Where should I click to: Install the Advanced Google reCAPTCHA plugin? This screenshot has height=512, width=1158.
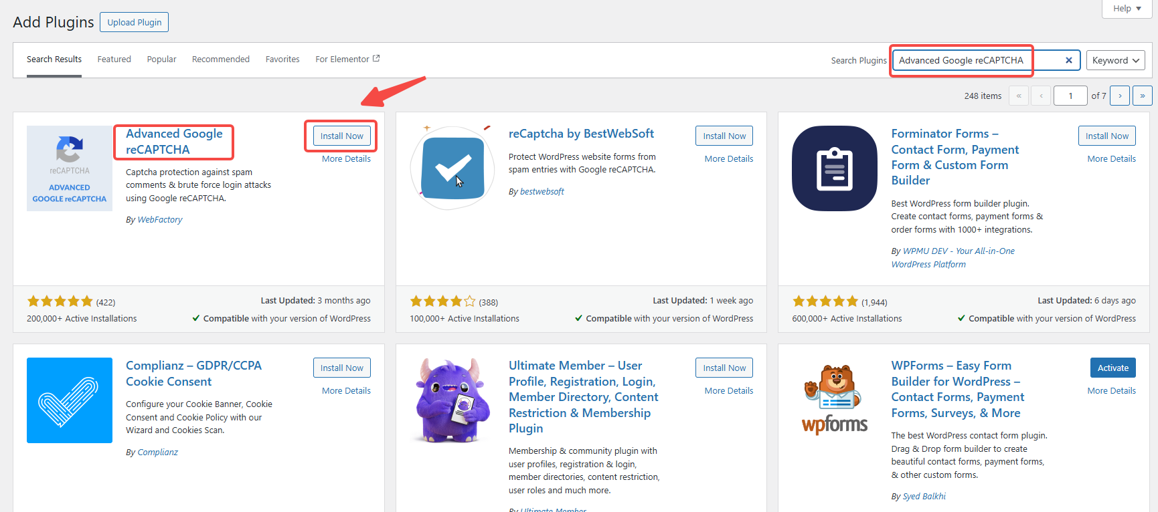(341, 136)
